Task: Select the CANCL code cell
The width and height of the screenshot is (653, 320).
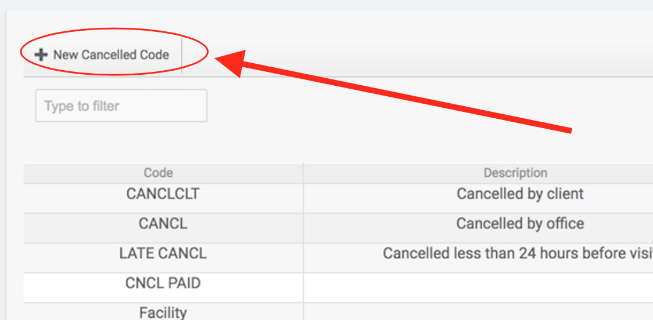Action: tap(163, 224)
